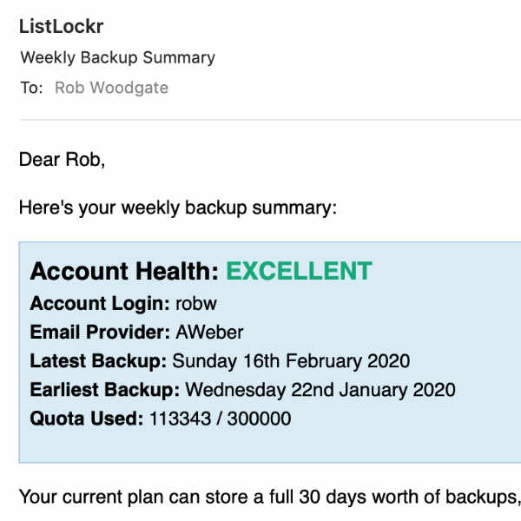Select the Wednesday 22nd January 2020 date

pos(320,390)
